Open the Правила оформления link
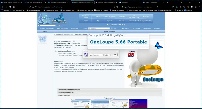 pos(47,28)
